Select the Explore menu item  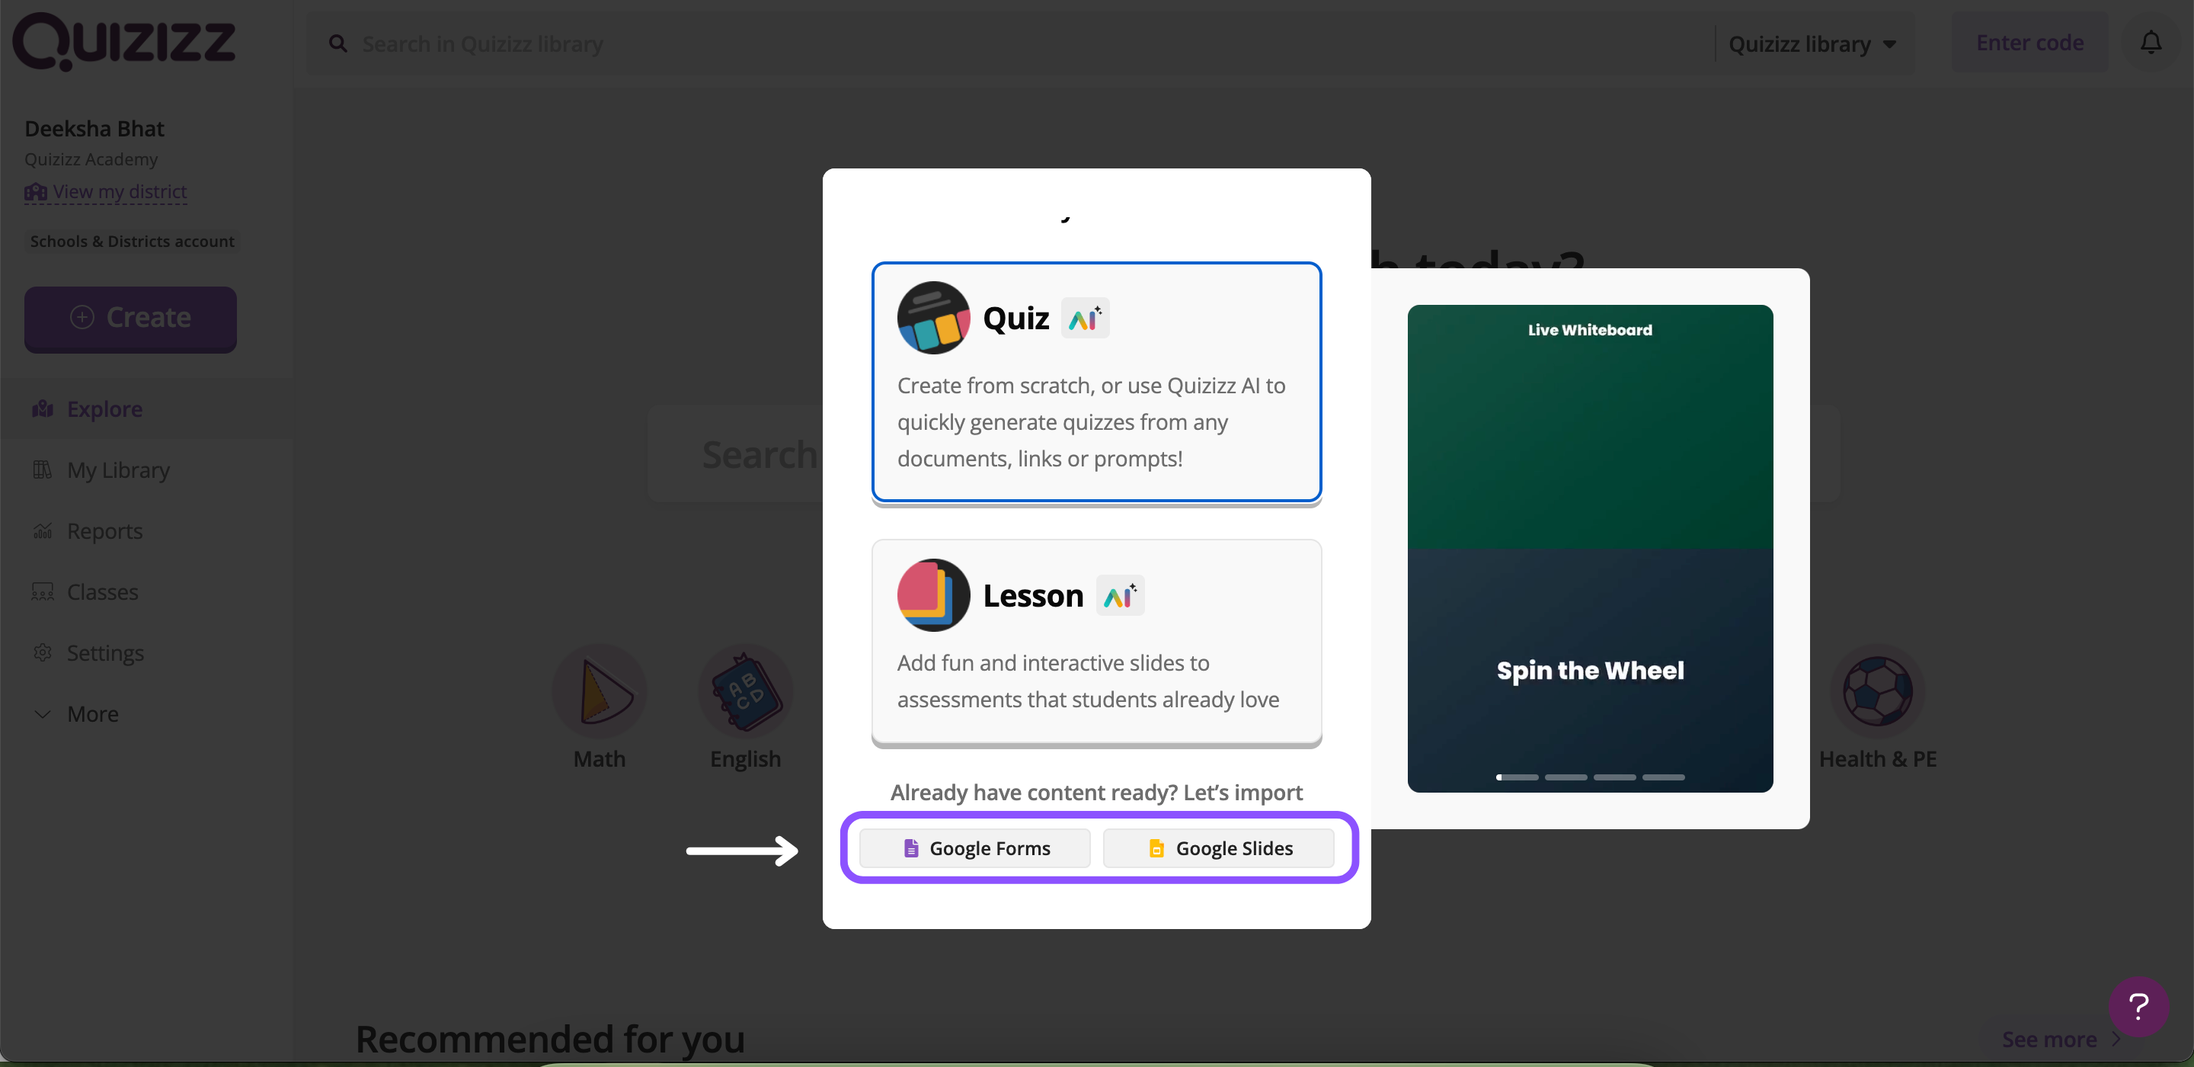point(104,408)
